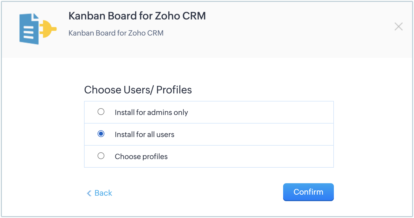Select the "Install for admins only" radio button
This screenshot has height=218, width=414.
[101, 112]
